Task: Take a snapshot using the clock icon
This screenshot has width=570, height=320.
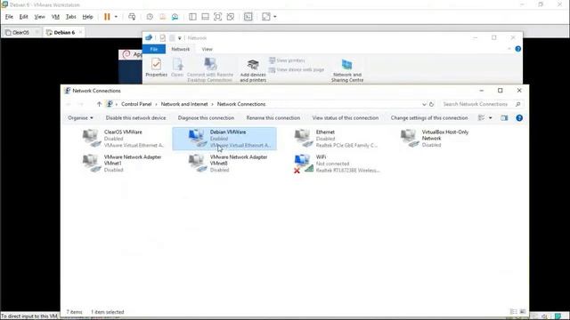Action: coord(150,17)
